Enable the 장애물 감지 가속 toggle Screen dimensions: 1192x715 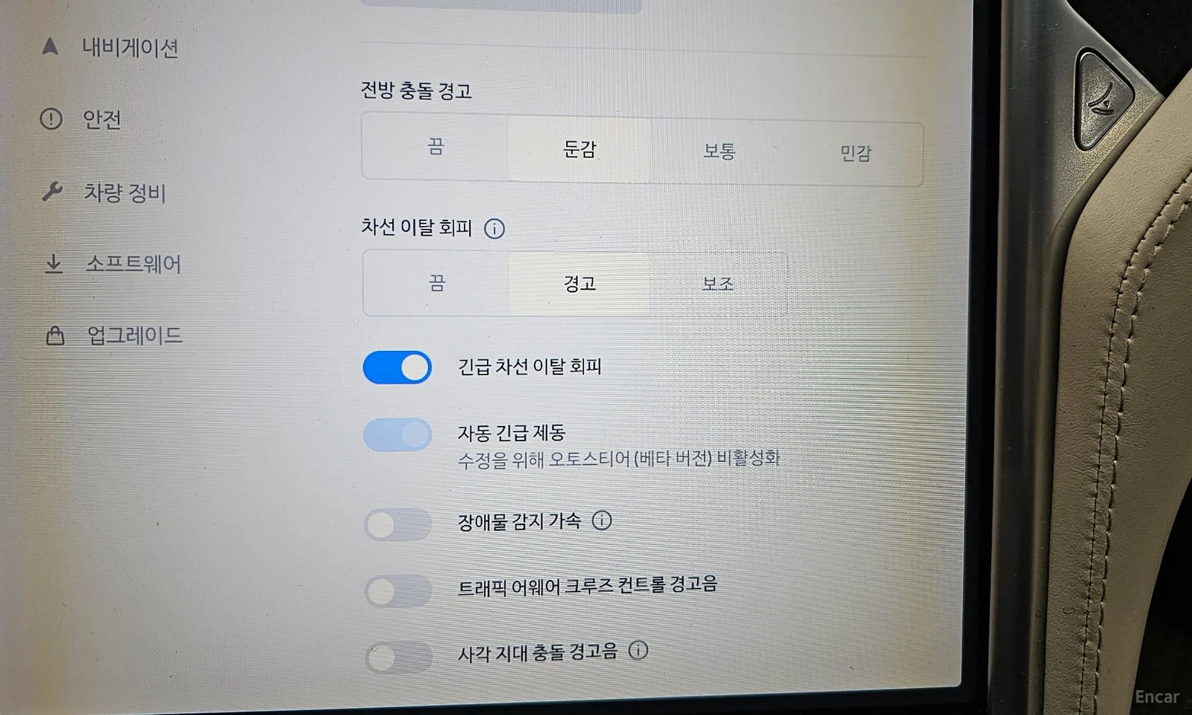398,524
